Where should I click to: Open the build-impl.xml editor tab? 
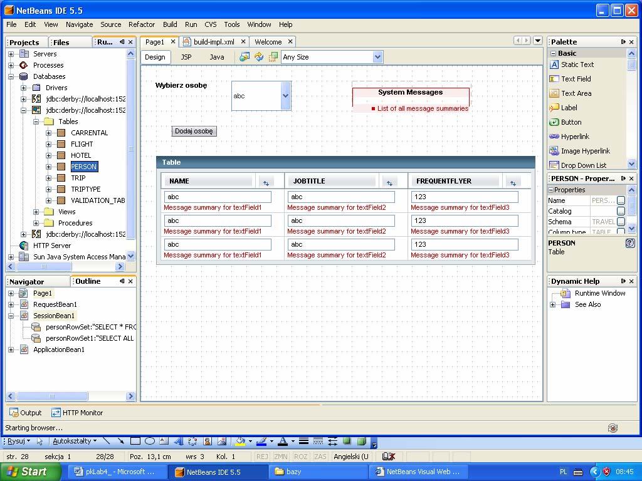[214, 42]
